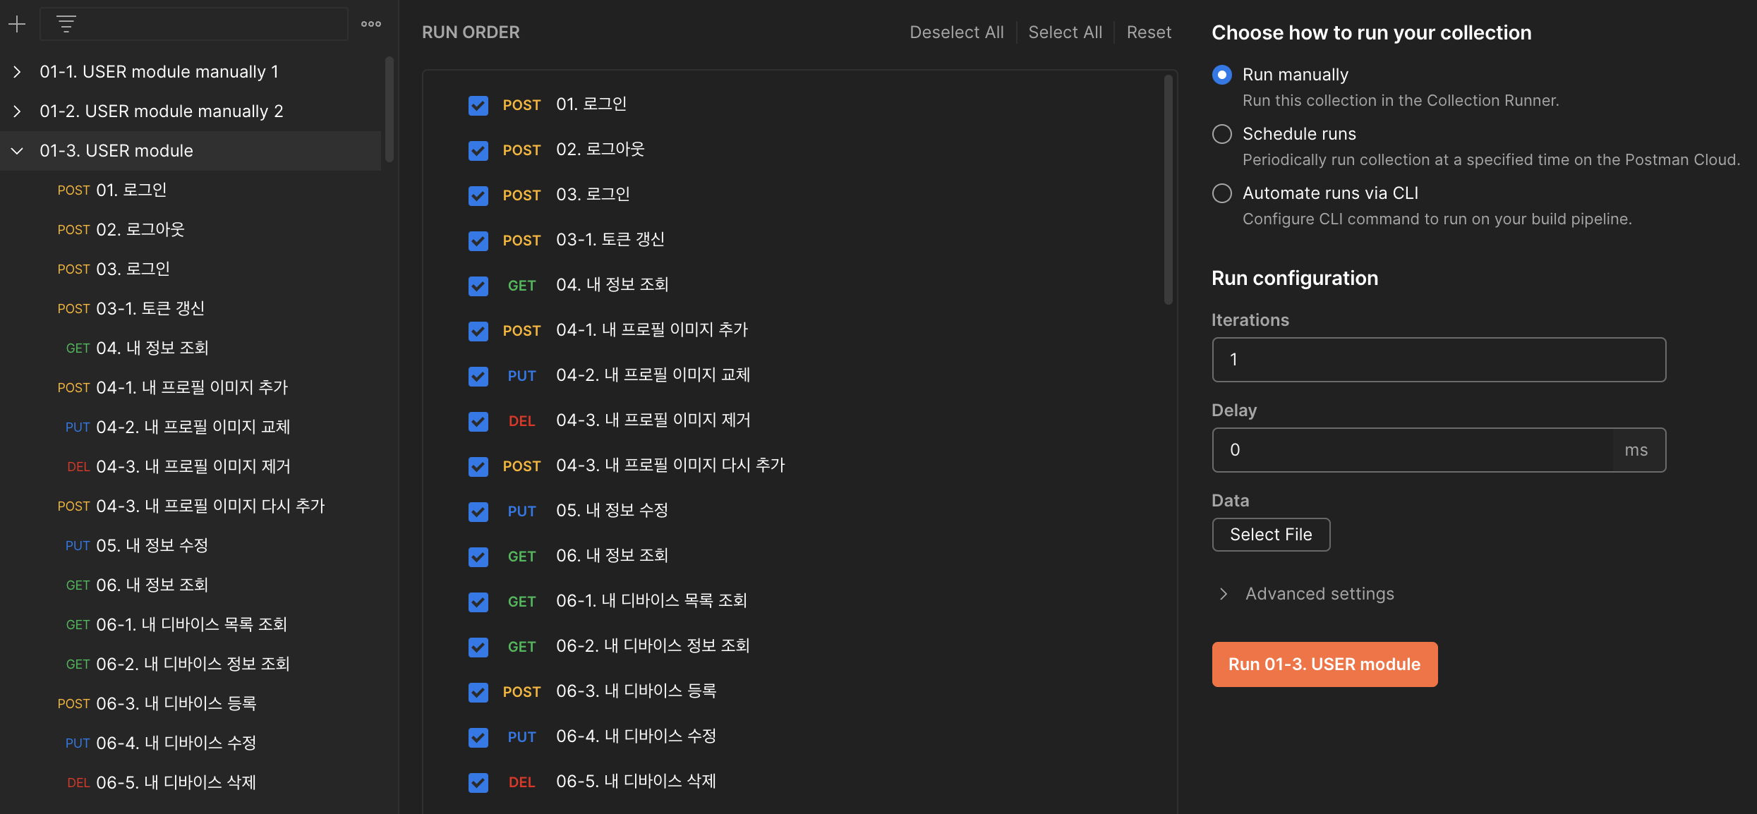Click the Select File button

pos(1271,535)
